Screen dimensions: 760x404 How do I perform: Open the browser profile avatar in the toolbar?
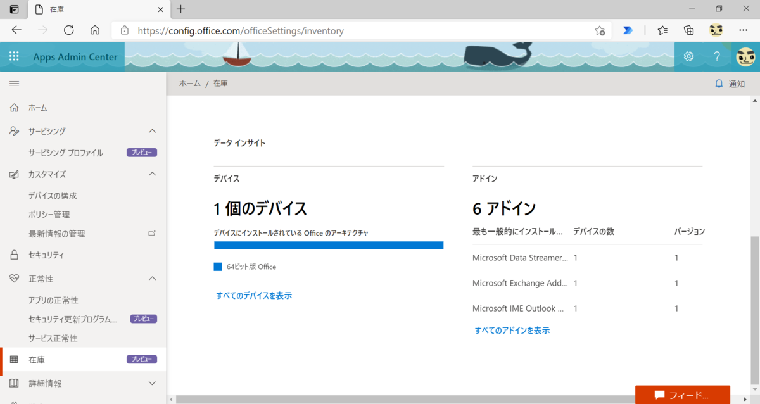point(716,30)
